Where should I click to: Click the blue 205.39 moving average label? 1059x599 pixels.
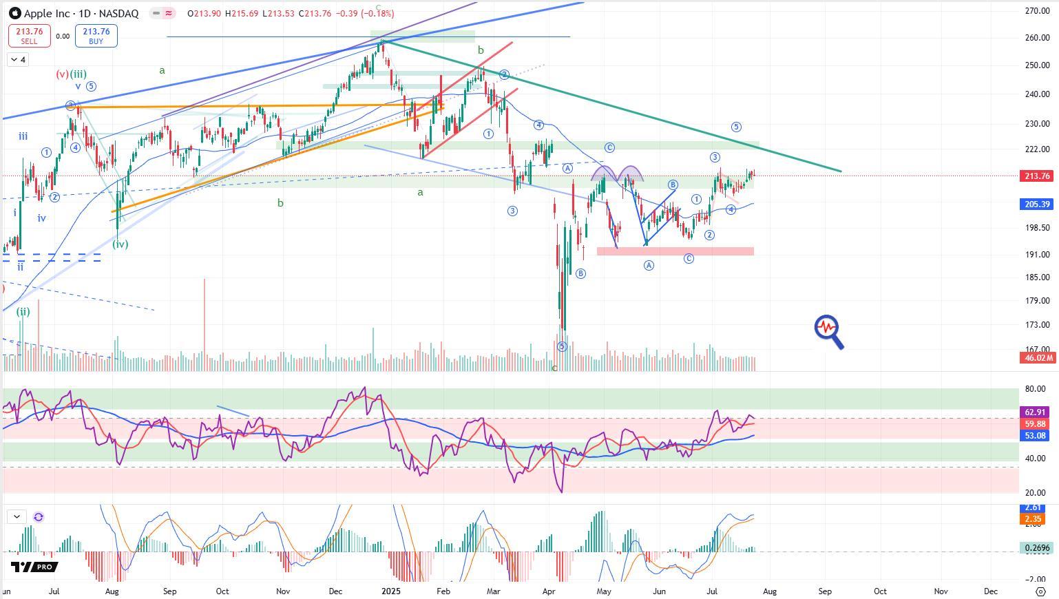[x=1038, y=204]
